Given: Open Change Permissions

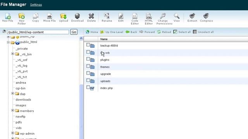Looking at the screenshot, I should 164,19.
